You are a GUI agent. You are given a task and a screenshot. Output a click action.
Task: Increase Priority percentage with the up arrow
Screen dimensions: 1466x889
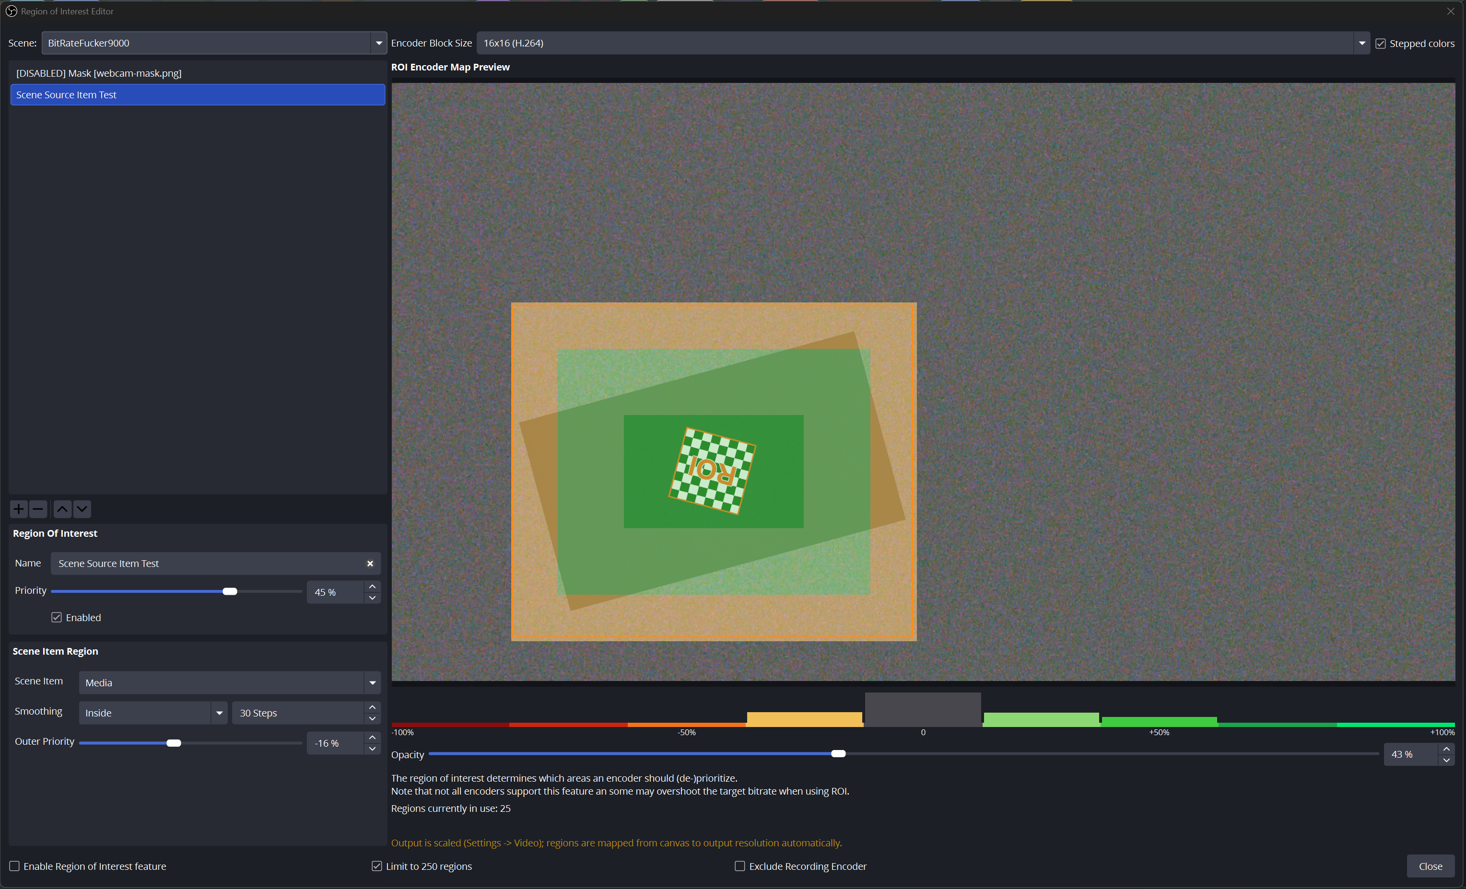[373, 586]
